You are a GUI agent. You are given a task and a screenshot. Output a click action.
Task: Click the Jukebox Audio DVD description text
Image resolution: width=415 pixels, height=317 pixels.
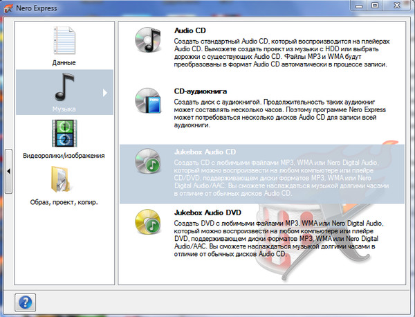pos(279,239)
